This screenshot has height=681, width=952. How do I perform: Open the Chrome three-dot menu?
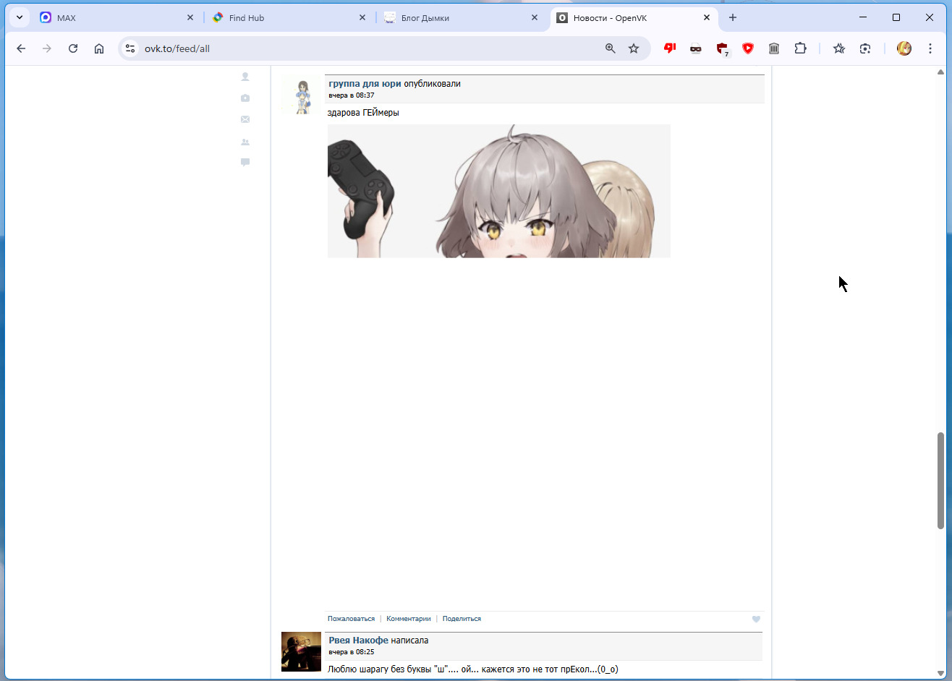coord(930,48)
